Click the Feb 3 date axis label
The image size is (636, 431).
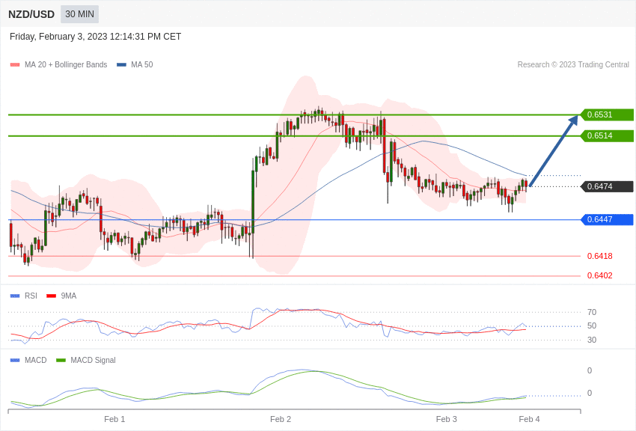point(446,419)
